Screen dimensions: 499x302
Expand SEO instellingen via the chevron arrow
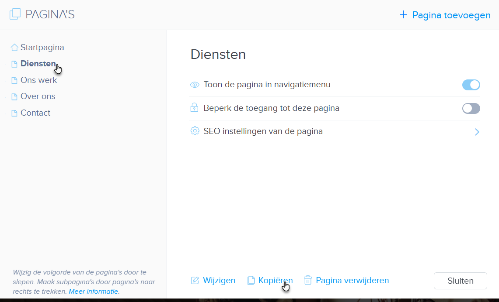tap(477, 132)
